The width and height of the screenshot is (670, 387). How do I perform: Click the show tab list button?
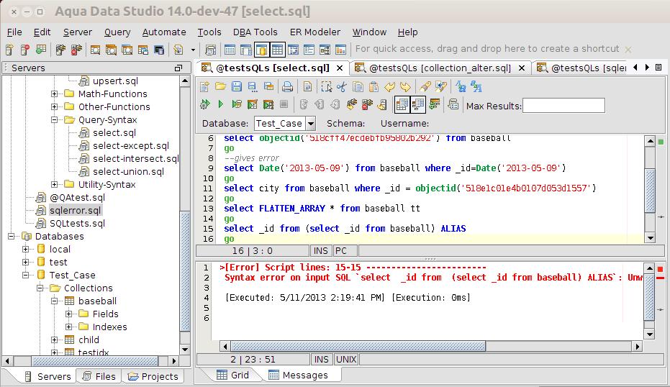[x=658, y=68]
